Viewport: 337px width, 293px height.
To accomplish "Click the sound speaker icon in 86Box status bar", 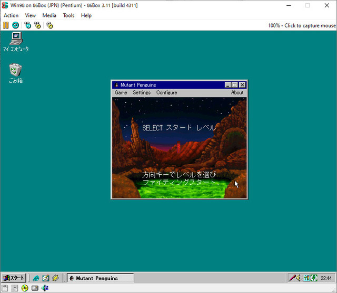I will (45, 288).
